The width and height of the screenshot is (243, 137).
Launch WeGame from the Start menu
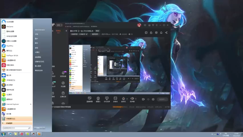point(17,26)
